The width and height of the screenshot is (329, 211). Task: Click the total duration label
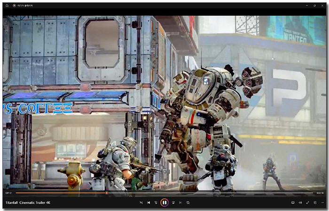pos(320,193)
